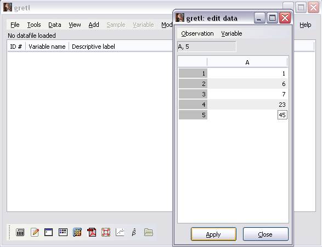Click row header 3

pyautogui.click(x=193, y=94)
